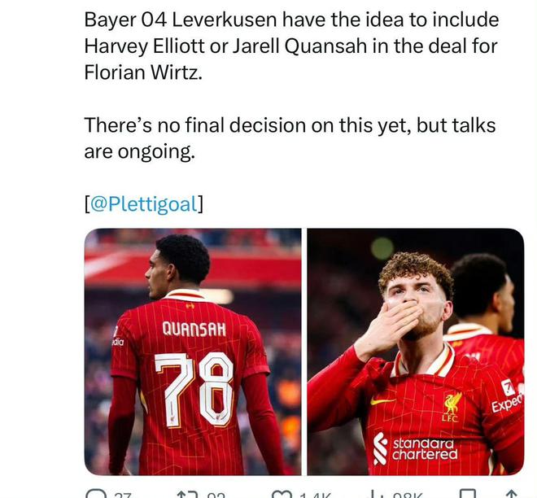537x498 pixels.
Task: Click the name 'Jarell Quansah' in the tweet
Action: click(299, 46)
